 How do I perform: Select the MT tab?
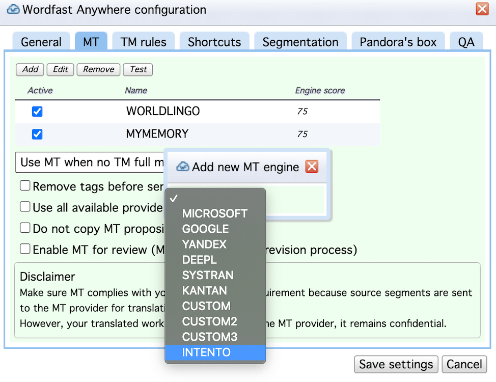pyautogui.click(x=91, y=42)
